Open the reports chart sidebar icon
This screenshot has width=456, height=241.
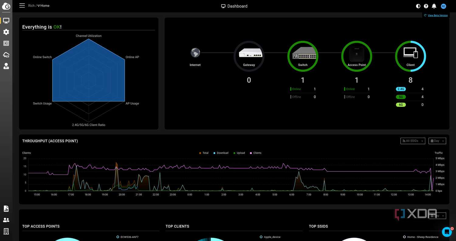pyautogui.click(x=6, y=209)
